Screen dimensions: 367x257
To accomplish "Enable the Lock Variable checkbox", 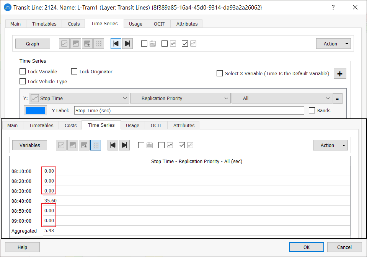I will coord(23,72).
